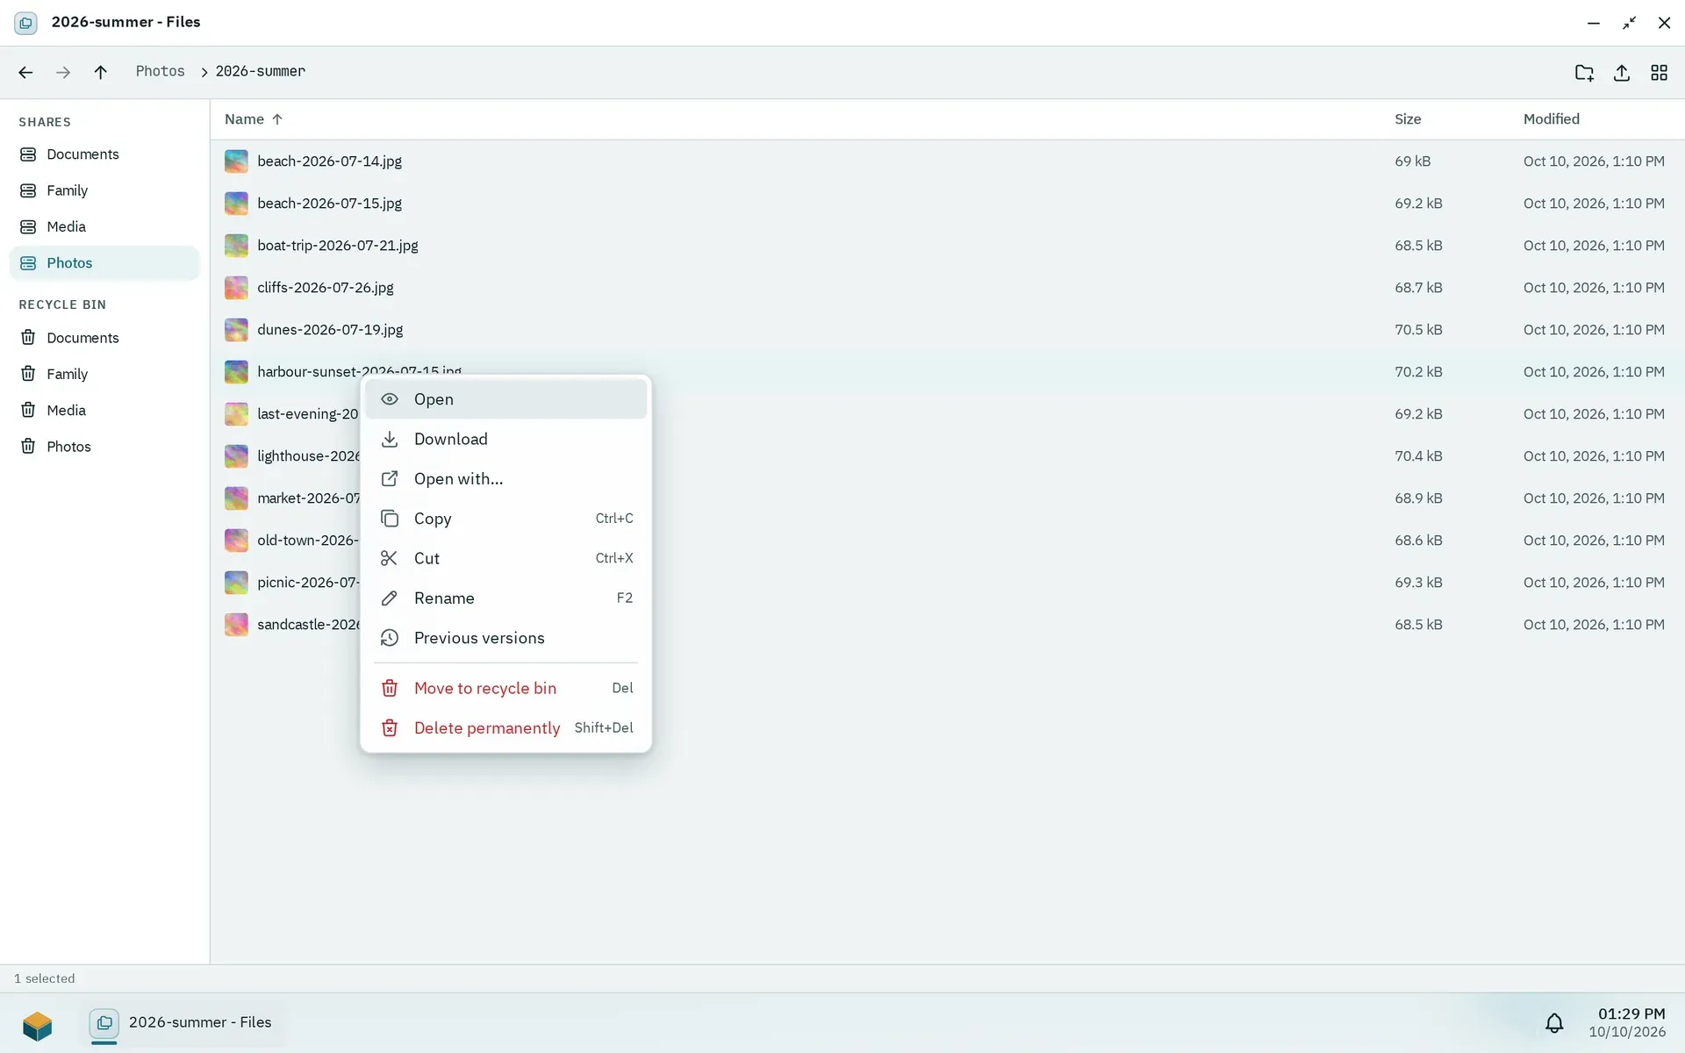Select file name dunes-2026-07-19.jpg

(x=330, y=330)
